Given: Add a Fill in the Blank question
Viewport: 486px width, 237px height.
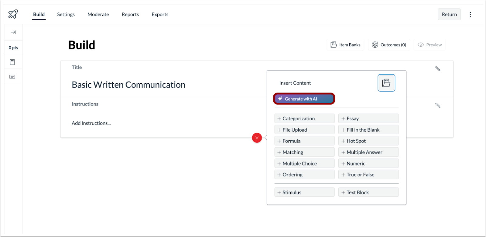Looking at the screenshot, I should tap(368, 130).
